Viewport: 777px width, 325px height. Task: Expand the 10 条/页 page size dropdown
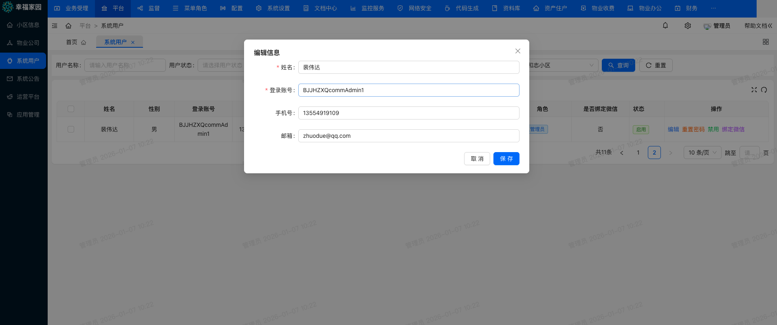[702, 153]
